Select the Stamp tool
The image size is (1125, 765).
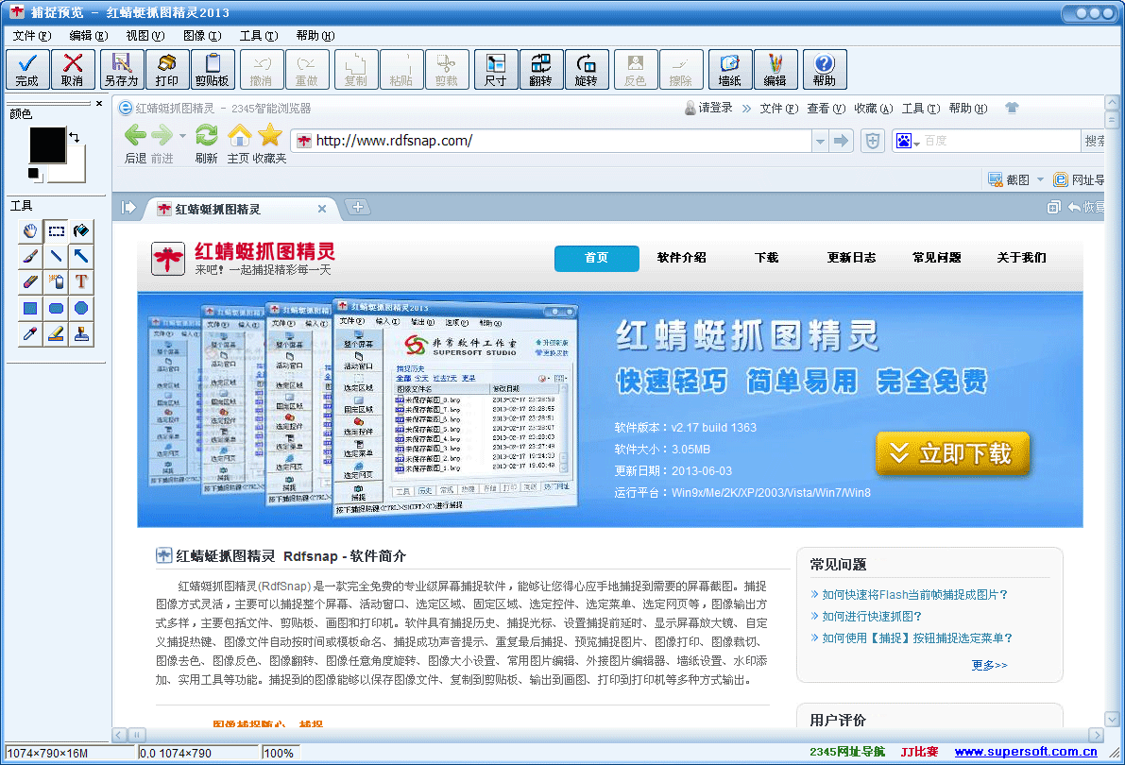pyautogui.click(x=80, y=332)
